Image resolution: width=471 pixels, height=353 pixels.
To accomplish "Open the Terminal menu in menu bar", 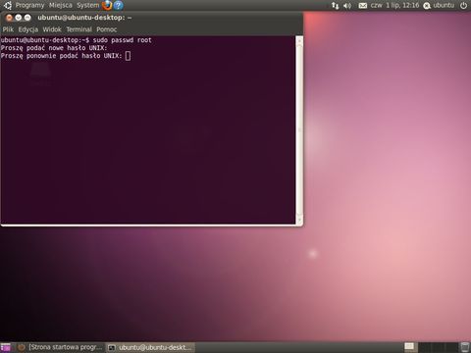I will (x=78, y=29).
